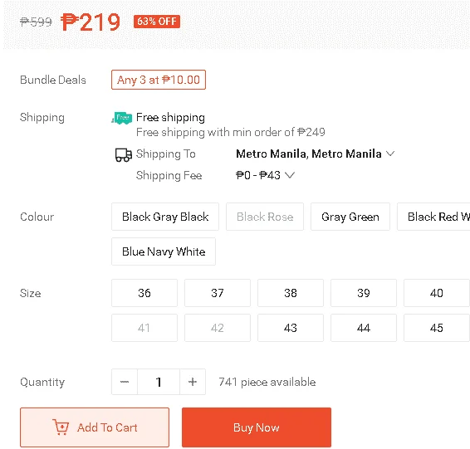470x449 pixels.
Task: Select the Black Gray Black colour option
Action: click(x=165, y=217)
